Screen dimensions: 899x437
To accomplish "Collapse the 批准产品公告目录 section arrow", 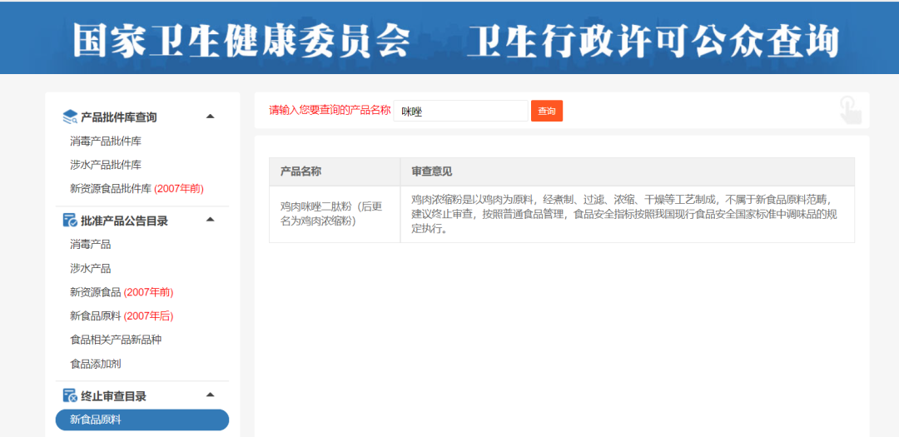I will tap(211, 220).
